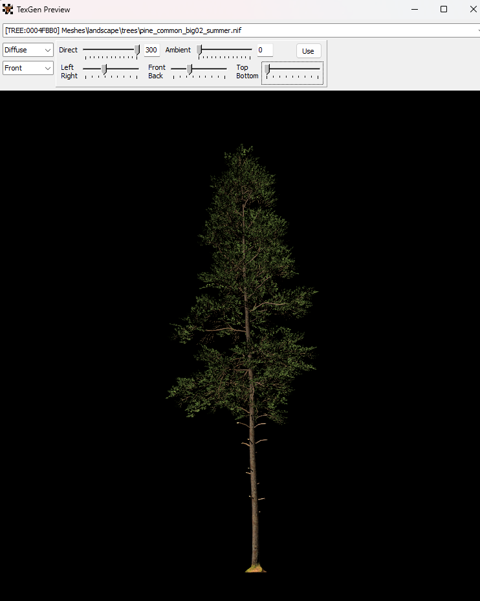Minimize the TexGen Preview window
Screen dimensions: 480x601
tap(415, 10)
